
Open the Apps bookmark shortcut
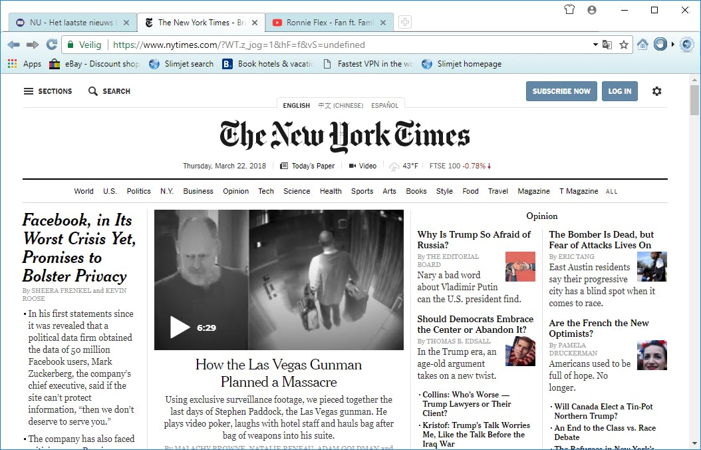[x=25, y=64]
